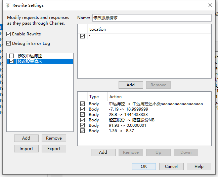Image resolution: width=218 pixels, height=177 pixels.
Task: Uncheck the 隆基股份NB rule checkbox
Action: point(82,120)
